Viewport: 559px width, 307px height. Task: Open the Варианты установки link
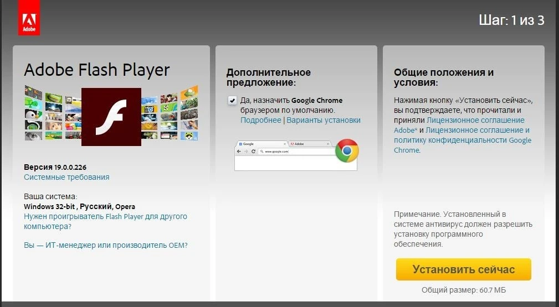pyautogui.click(x=324, y=120)
